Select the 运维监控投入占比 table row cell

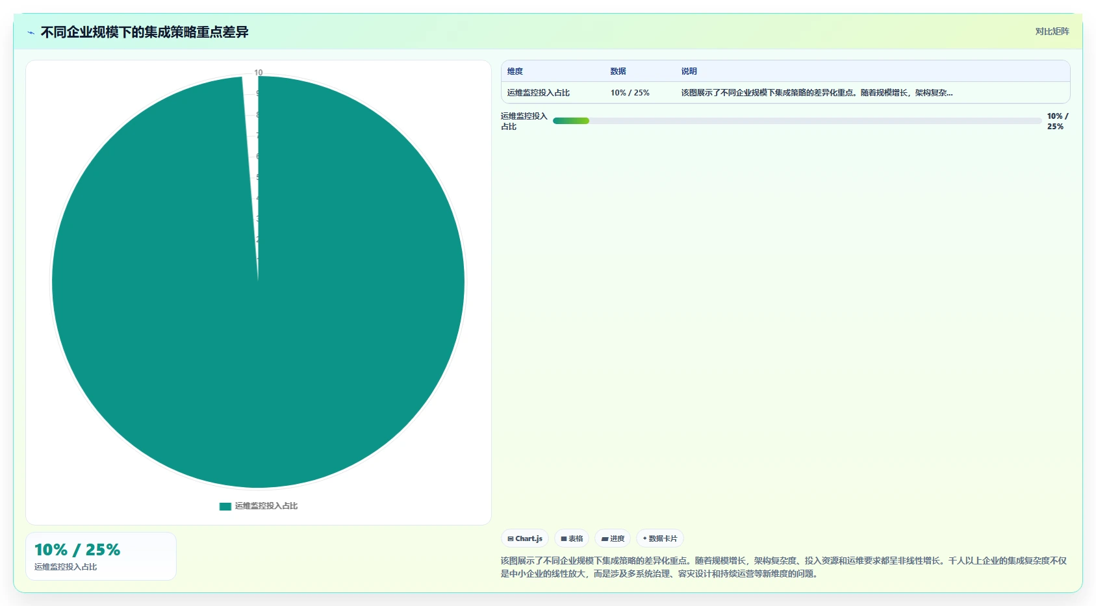pos(539,93)
